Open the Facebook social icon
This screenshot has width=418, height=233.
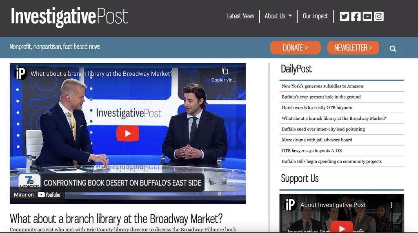356,16
